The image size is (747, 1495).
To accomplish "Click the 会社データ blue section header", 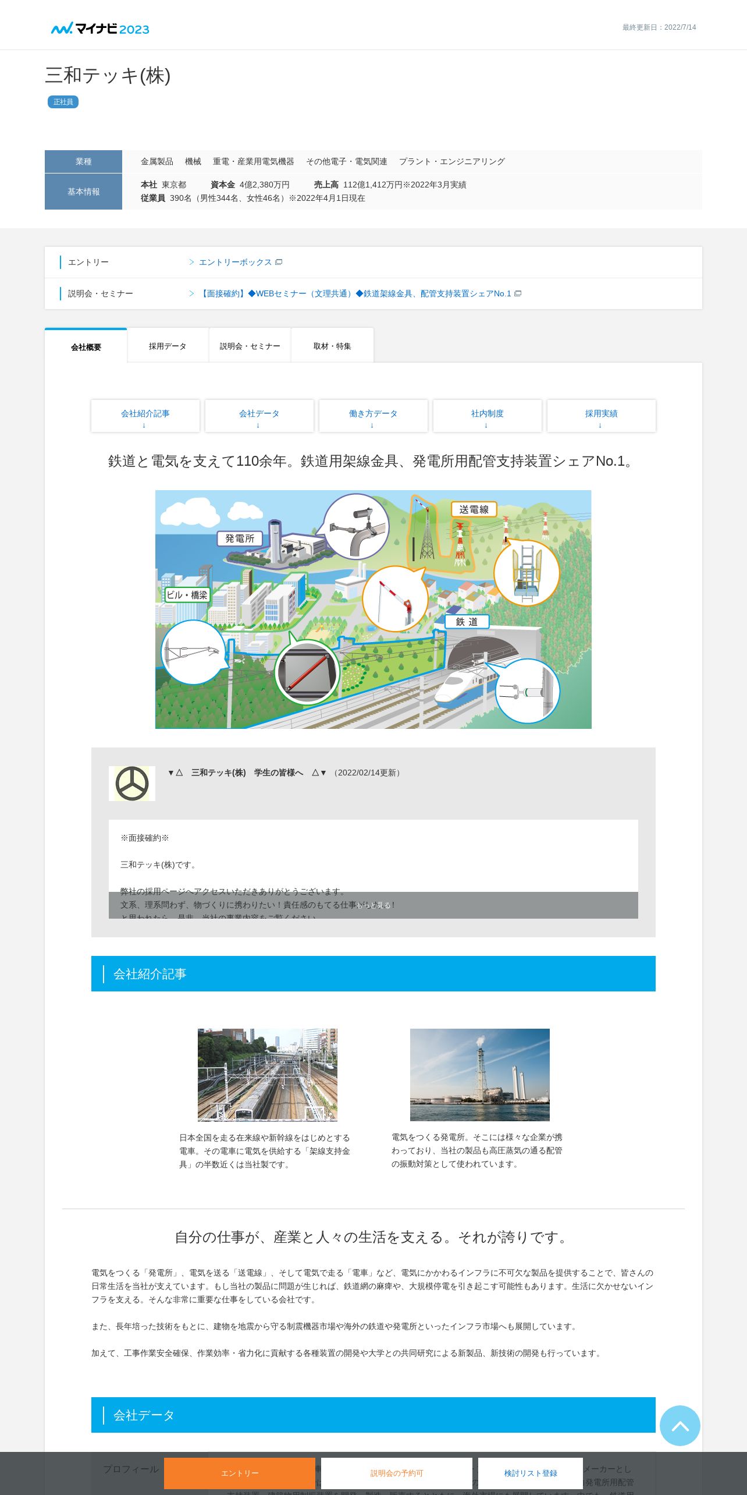I will [x=373, y=1415].
